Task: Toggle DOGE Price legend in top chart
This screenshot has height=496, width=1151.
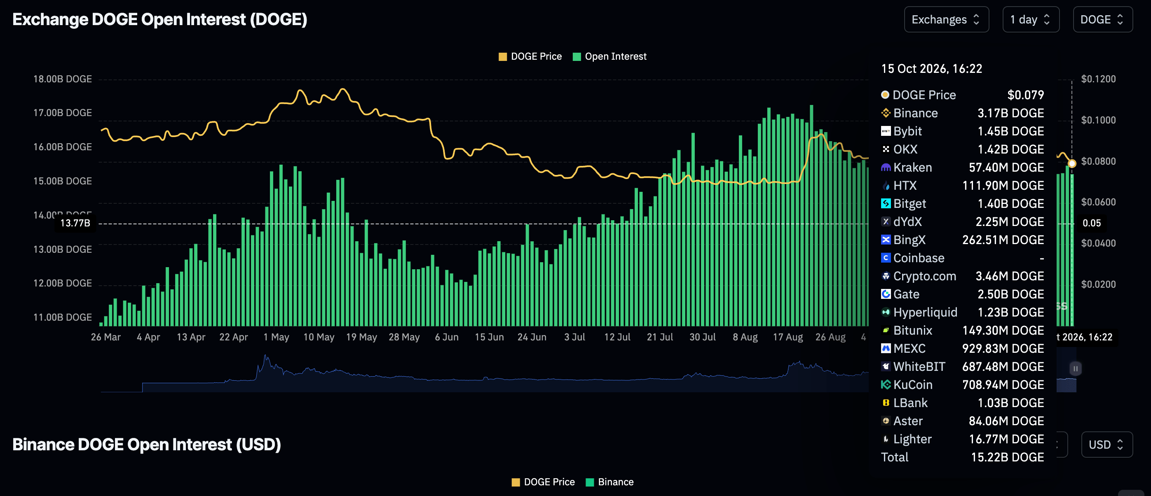Action: (530, 57)
